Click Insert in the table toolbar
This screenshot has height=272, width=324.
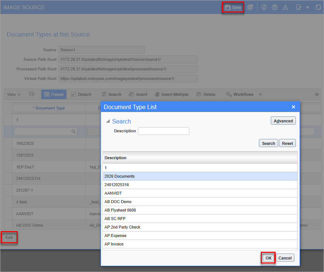click(138, 94)
